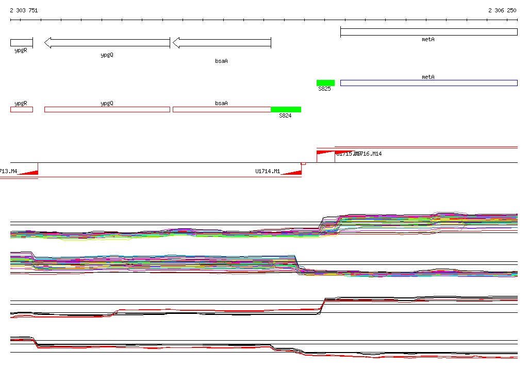Image resolution: width=528 pixels, height=368 pixels.
Task: Click the S824 label
Action: pyautogui.click(x=285, y=115)
